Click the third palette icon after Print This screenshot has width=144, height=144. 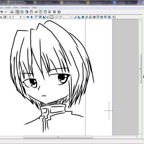click(27, 12)
